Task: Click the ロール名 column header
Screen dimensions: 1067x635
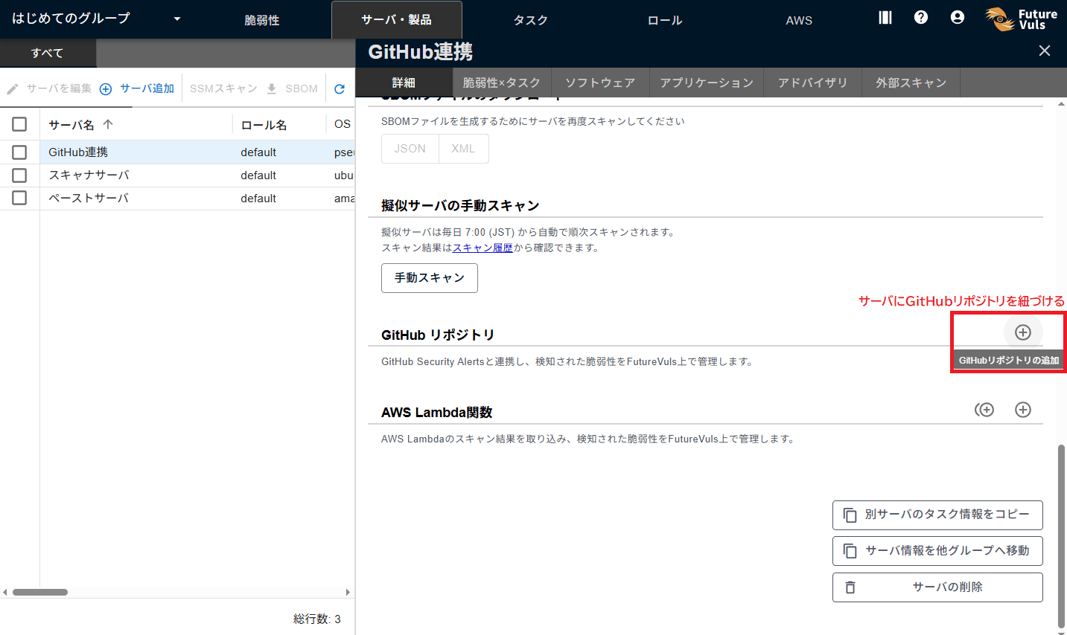Action: tap(264, 125)
